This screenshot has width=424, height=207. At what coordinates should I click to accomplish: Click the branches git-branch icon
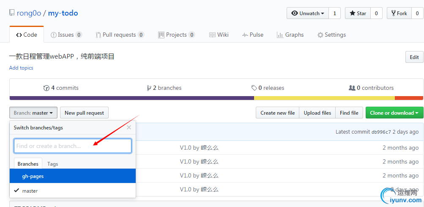[x=149, y=88]
